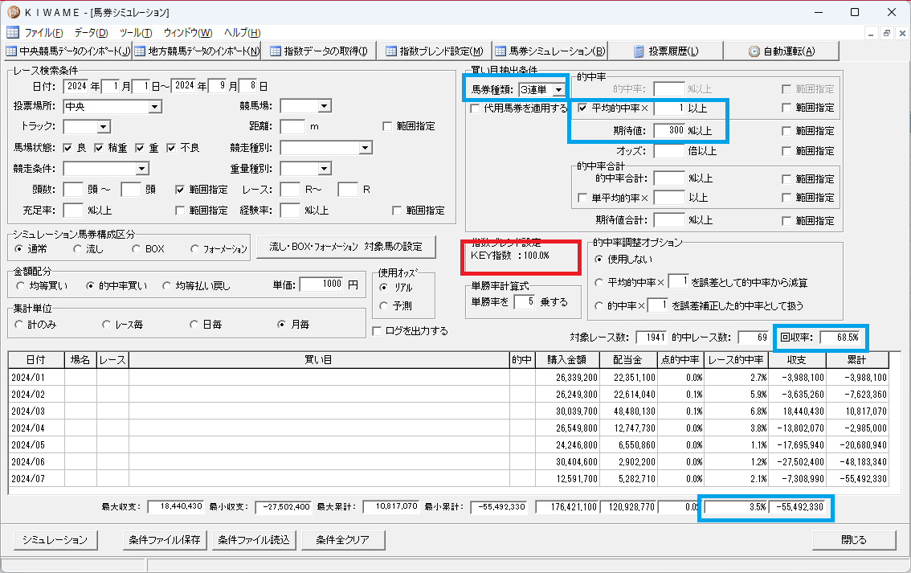Click 条件全クリア button
This screenshot has height=573, width=911.
pos(343,540)
